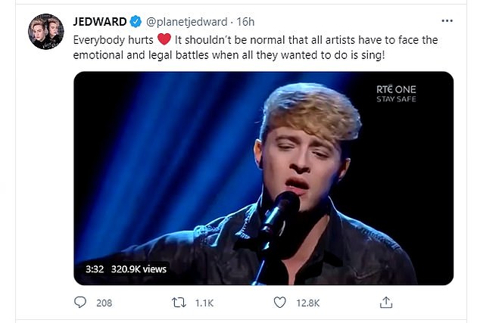Click the 320.9K views counter
Viewport: 477px width, 323px height.
(139, 268)
